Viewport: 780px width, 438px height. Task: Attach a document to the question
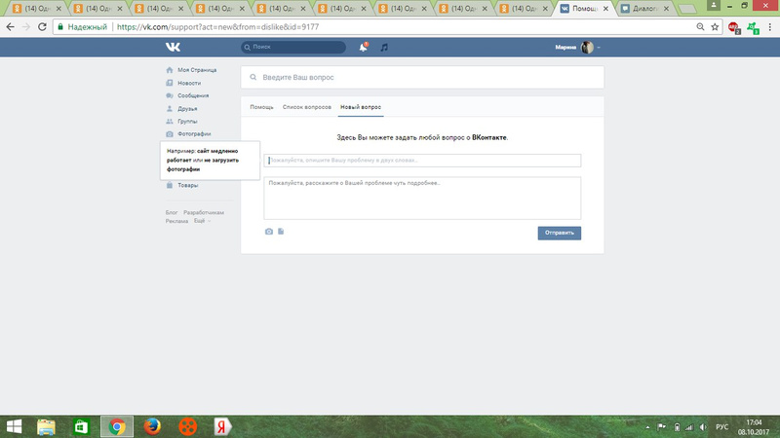(x=280, y=232)
